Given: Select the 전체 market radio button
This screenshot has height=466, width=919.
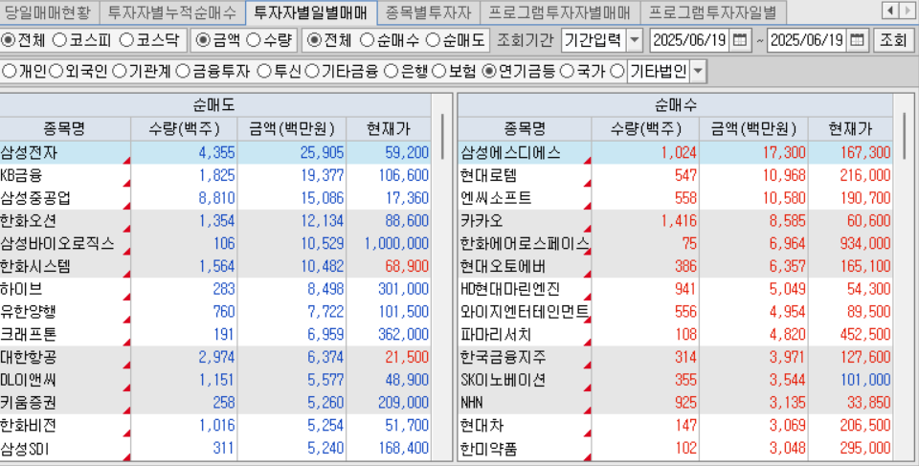Looking at the screenshot, I should point(9,40).
